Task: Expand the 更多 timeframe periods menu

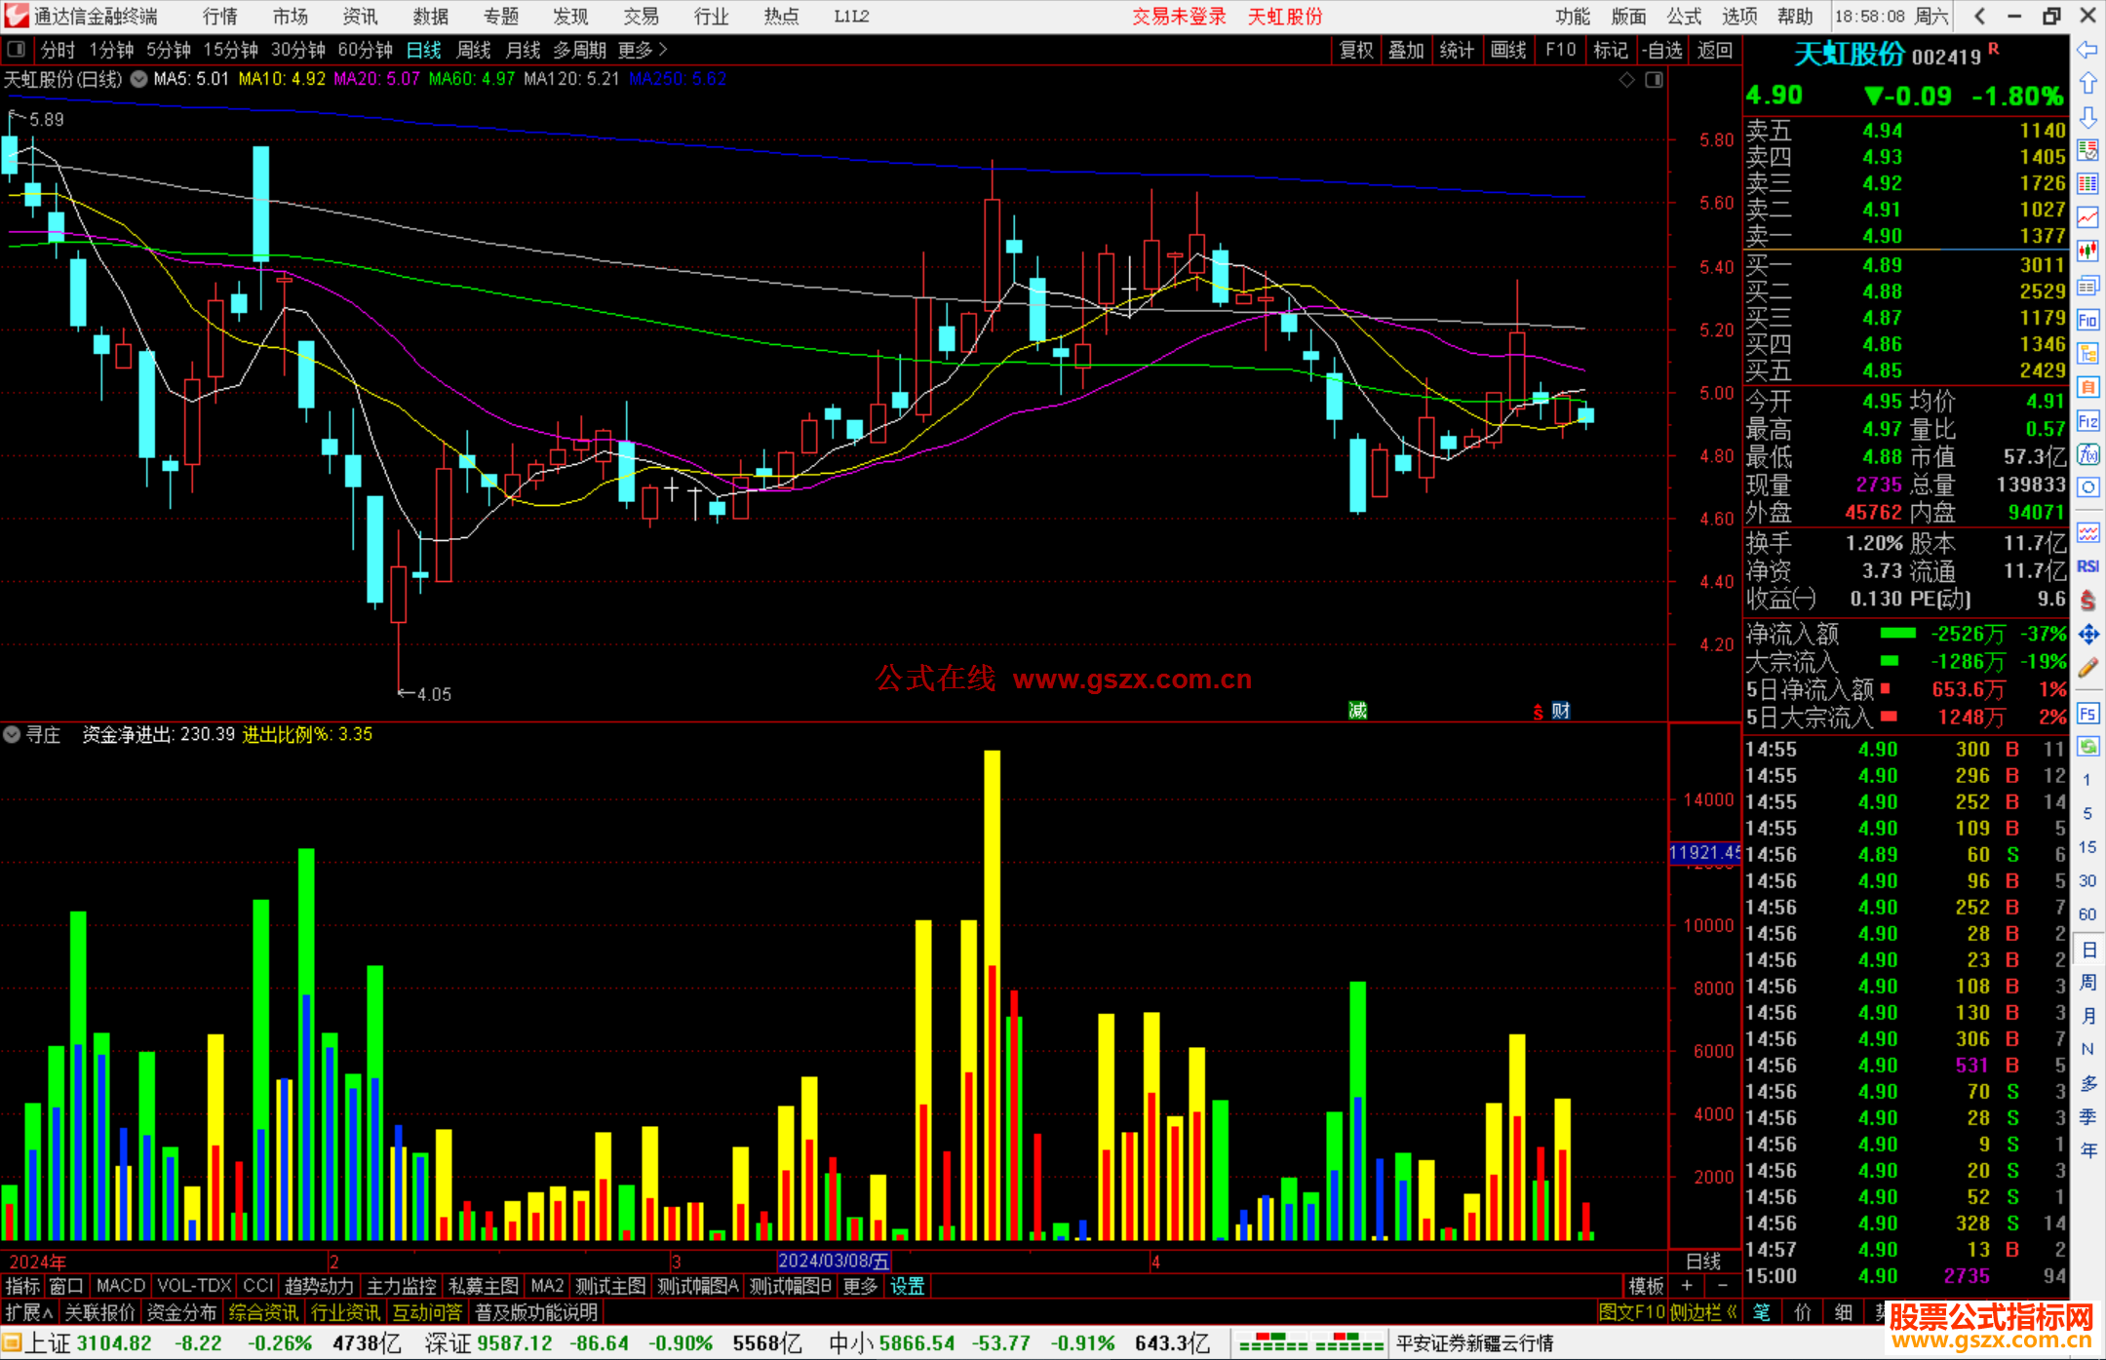Action: point(643,50)
